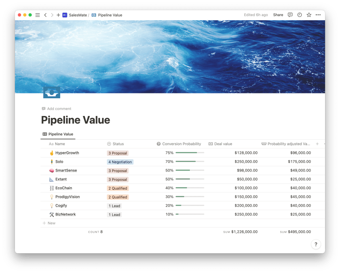The height and width of the screenshot is (273, 340).
Task: Click the help question mark button
Action: click(x=316, y=244)
